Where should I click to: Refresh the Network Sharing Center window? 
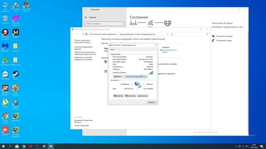172,34
